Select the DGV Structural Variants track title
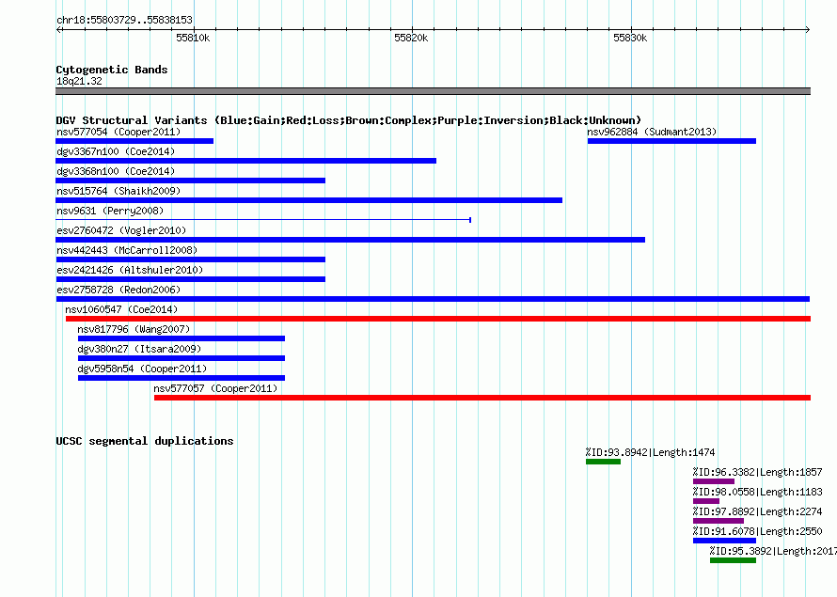The width and height of the screenshot is (837, 597). pos(349,120)
